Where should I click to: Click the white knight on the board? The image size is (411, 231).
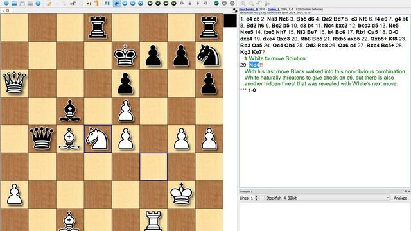click(x=98, y=139)
